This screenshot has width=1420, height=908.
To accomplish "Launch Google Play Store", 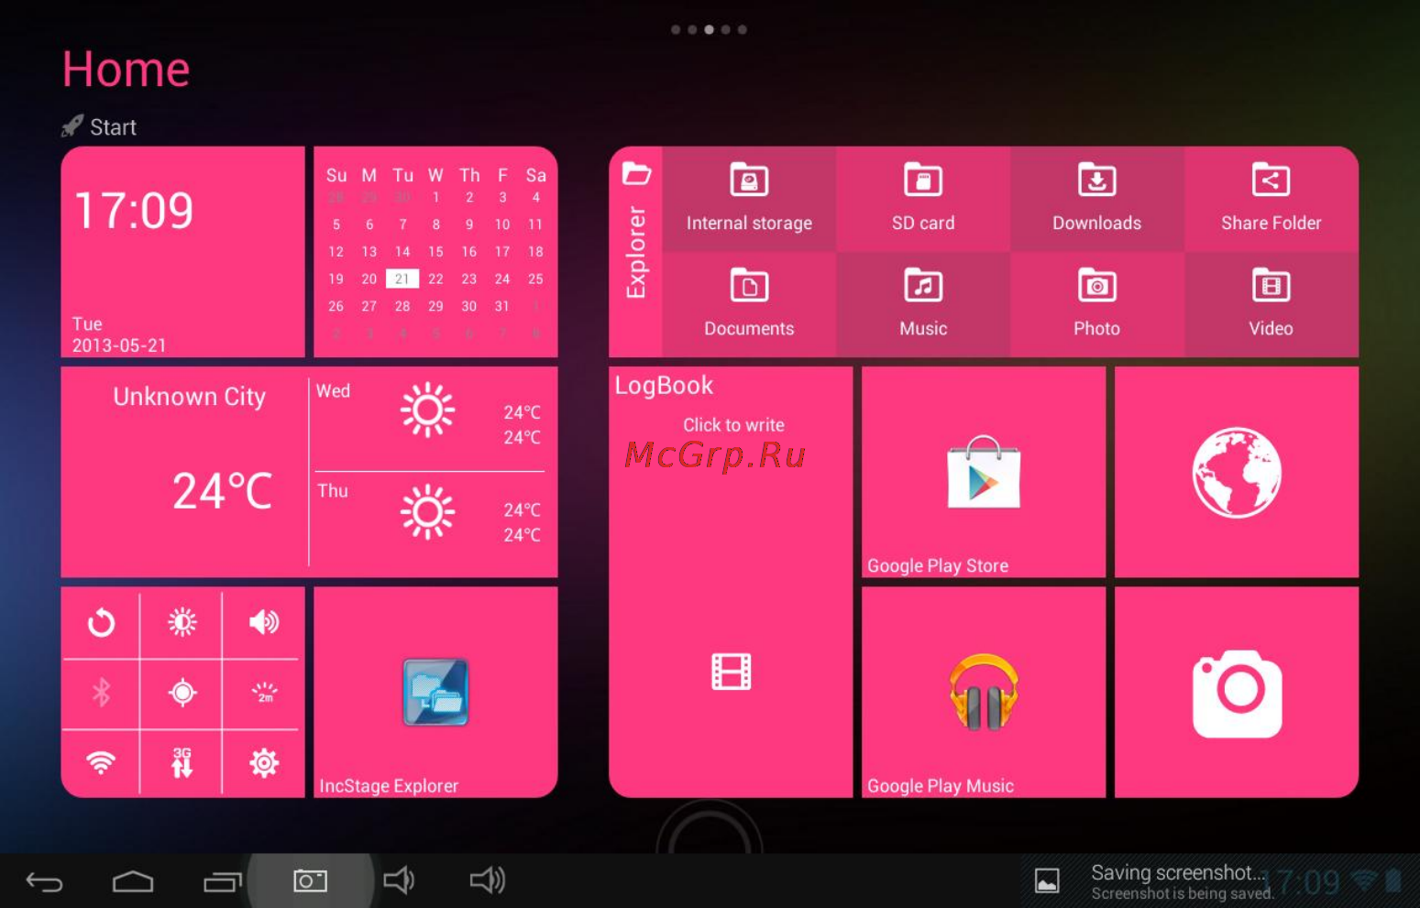I will [x=984, y=472].
